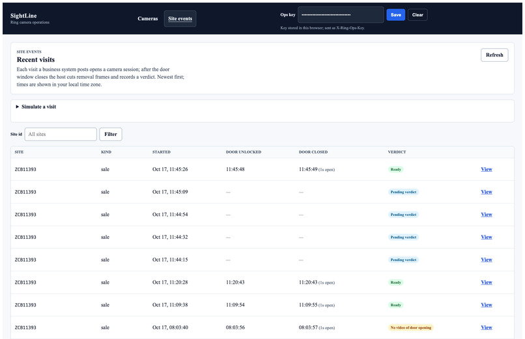Select the Ready badge on the 11:45:26 row
525x339 pixels.
pyautogui.click(x=396, y=169)
